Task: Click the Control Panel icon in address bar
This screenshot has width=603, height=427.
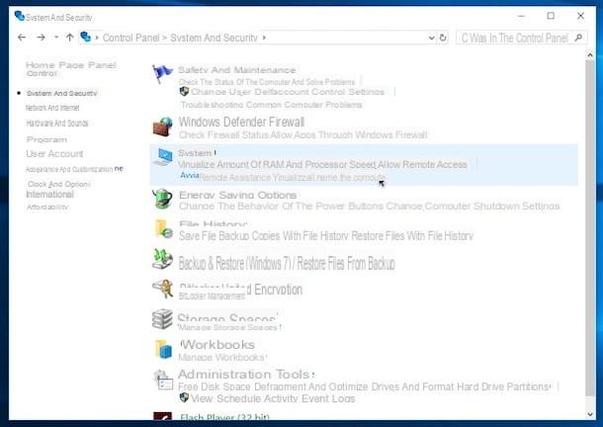Action: 85,37
